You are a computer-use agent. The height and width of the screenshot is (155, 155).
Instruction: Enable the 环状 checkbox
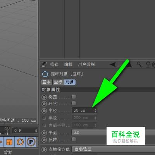(x=74, y=103)
